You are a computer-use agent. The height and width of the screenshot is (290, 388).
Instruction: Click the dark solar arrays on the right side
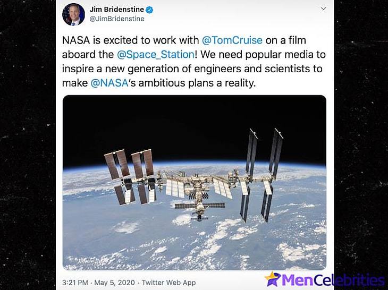point(261,175)
